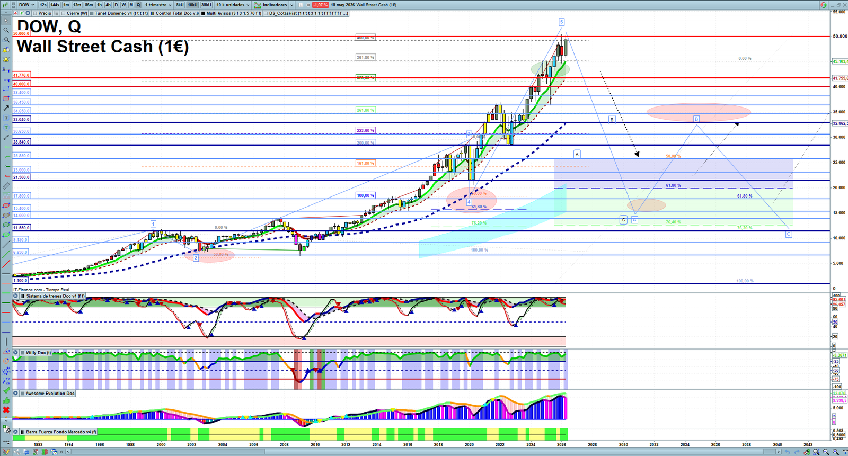Click the blue circled X icon near Precio
Screen dimensions: 848x456
pos(28,13)
